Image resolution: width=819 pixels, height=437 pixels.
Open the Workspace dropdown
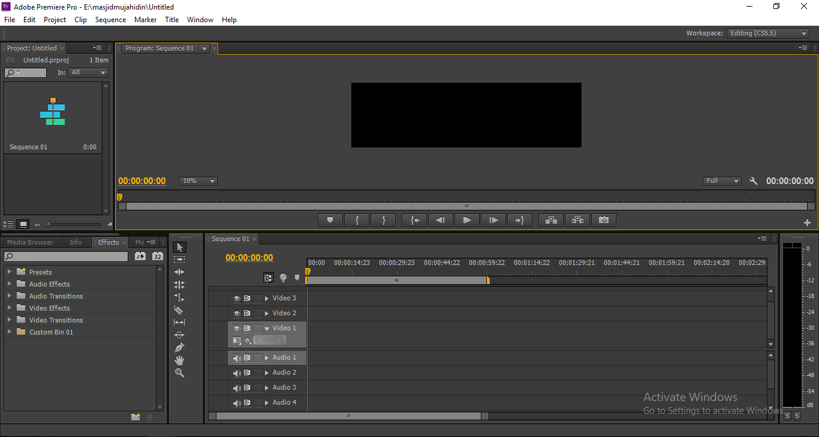click(767, 33)
